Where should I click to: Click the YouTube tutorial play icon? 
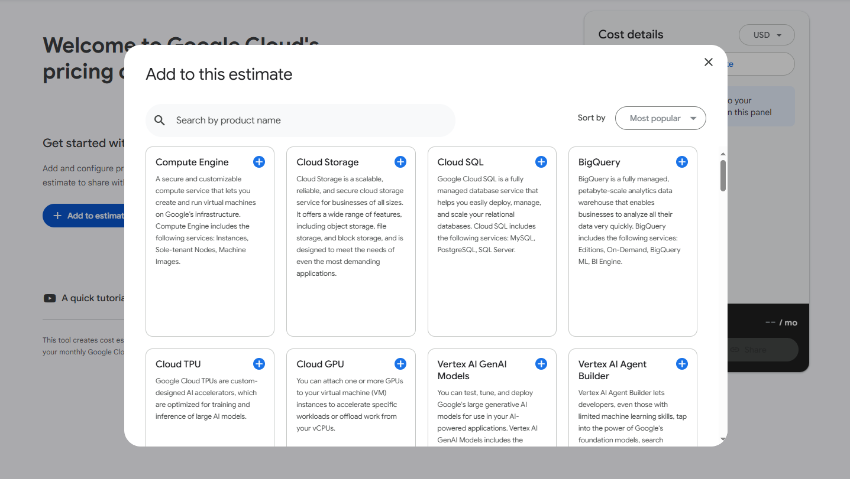click(x=49, y=298)
